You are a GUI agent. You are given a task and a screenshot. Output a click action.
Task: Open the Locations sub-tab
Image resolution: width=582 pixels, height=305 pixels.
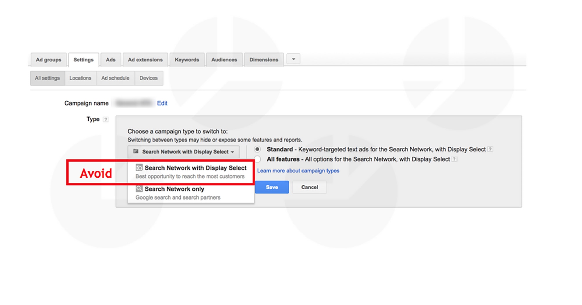(x=80, y=78)
